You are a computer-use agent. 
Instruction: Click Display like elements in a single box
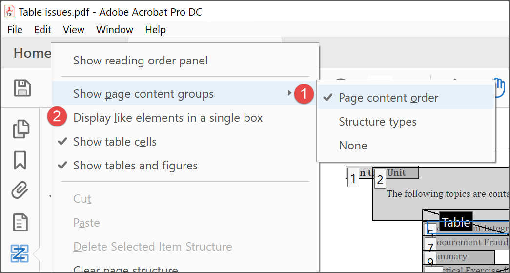click(x=168, y=118)
